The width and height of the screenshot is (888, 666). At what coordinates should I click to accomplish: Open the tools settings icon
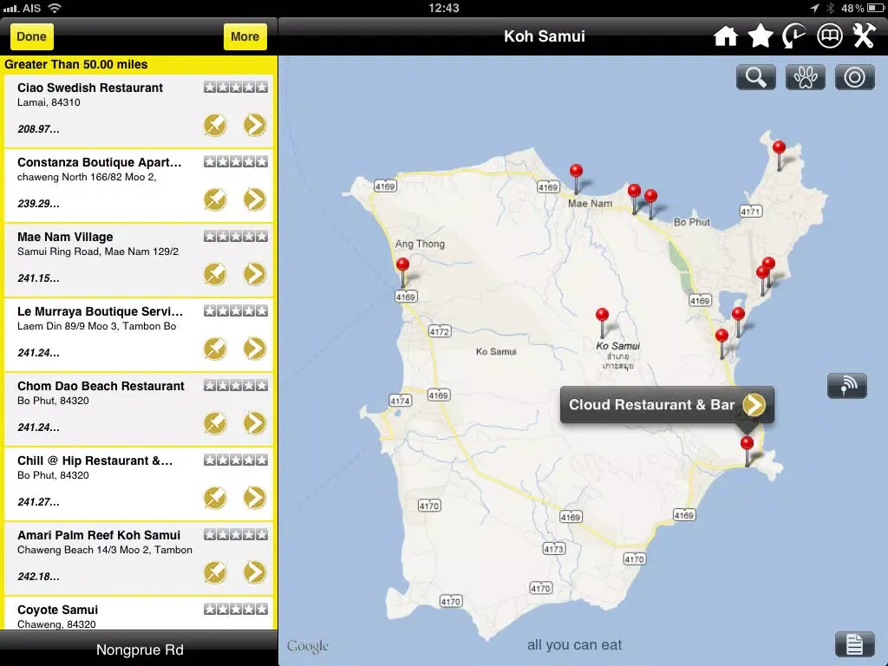coord(865,36)
